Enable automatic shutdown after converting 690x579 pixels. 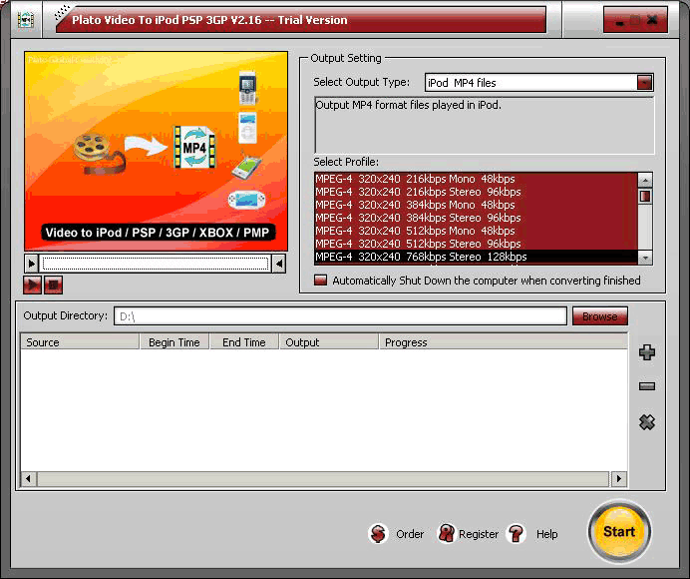320,281
